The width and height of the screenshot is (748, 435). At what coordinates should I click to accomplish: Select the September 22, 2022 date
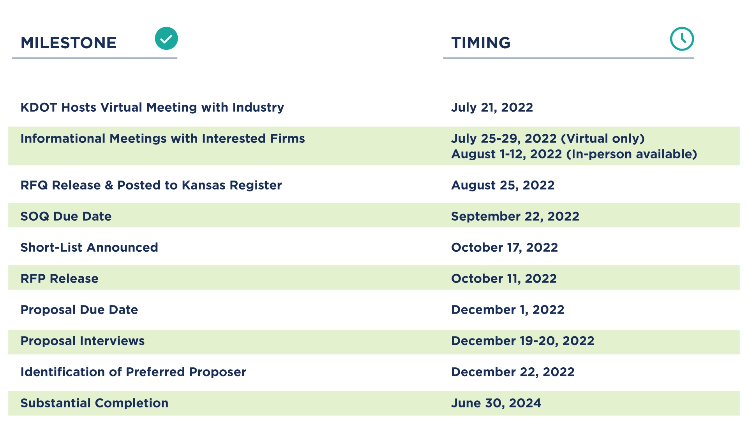click(515, 216)
